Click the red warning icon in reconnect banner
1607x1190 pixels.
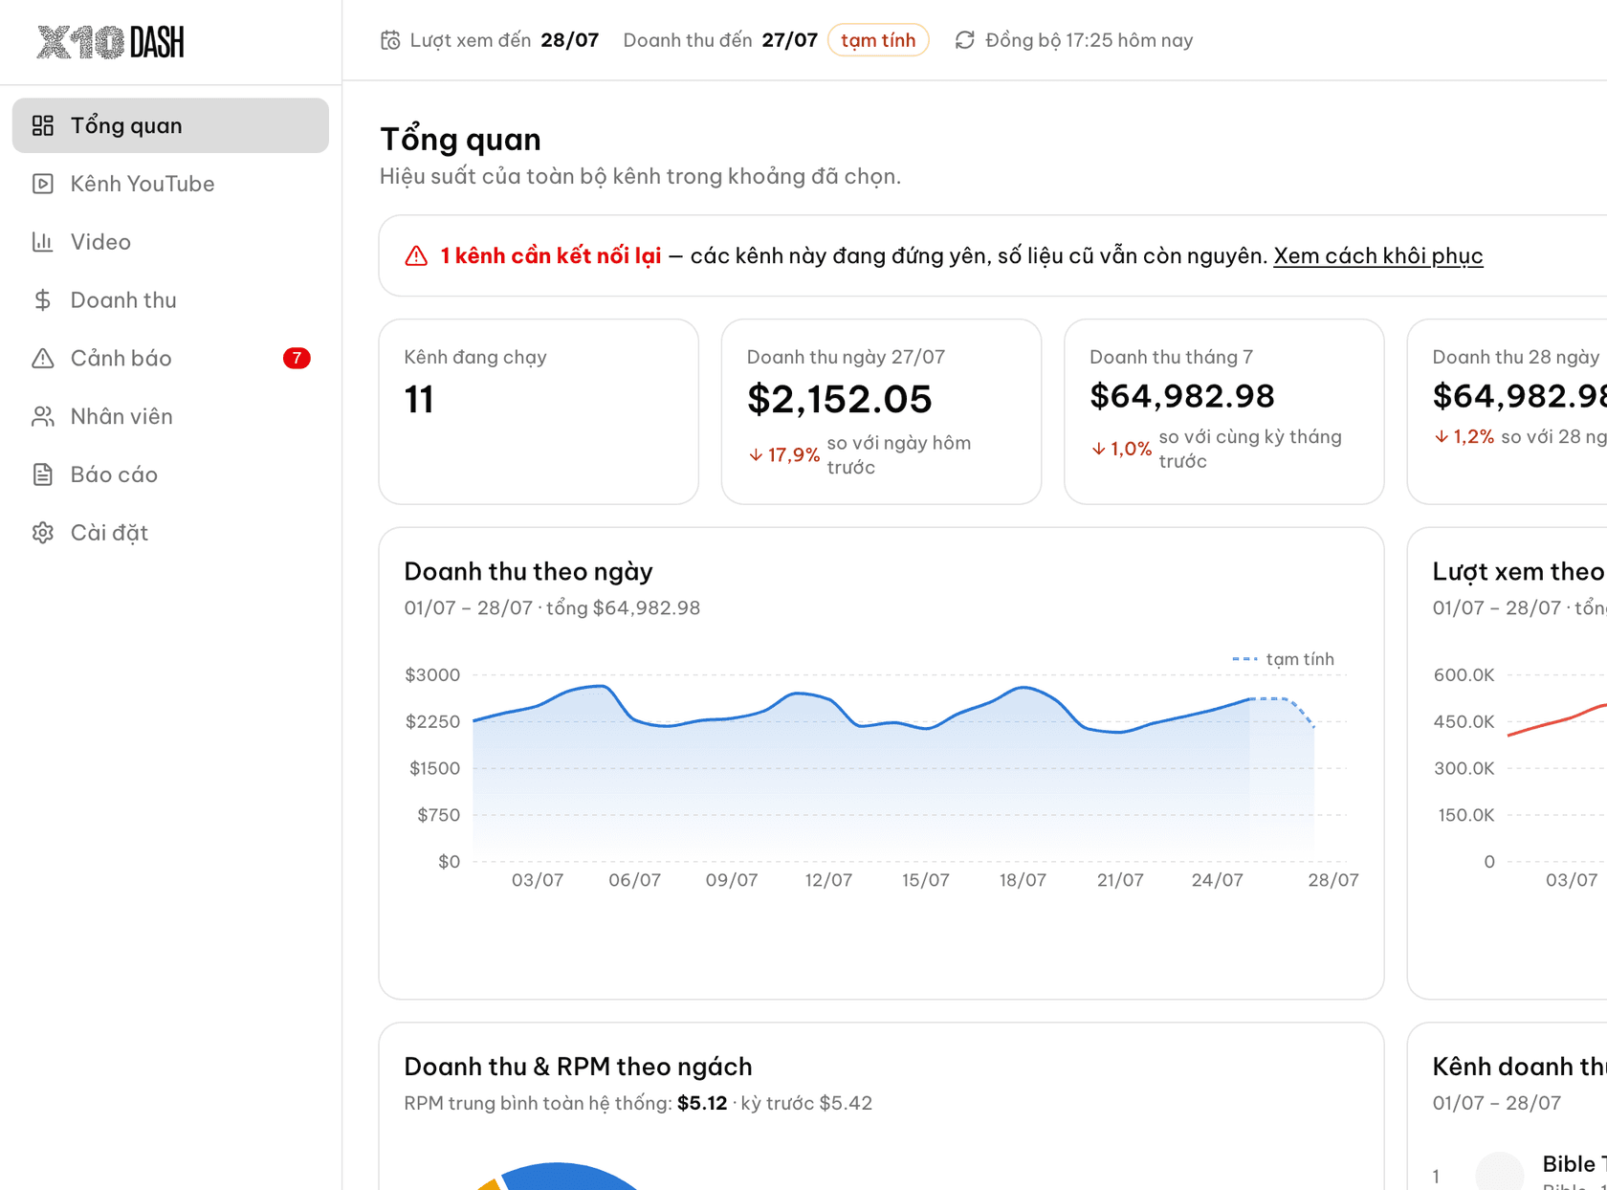[x=416, y=256]
